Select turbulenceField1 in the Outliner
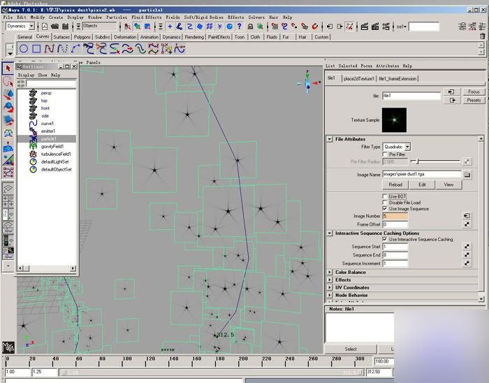The height and width of the screenshot is (383, 489). [57, 154]
